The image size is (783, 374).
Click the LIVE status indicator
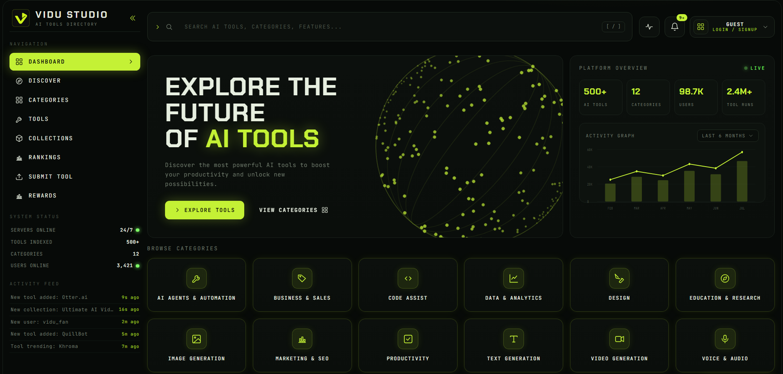pos(754,68)
